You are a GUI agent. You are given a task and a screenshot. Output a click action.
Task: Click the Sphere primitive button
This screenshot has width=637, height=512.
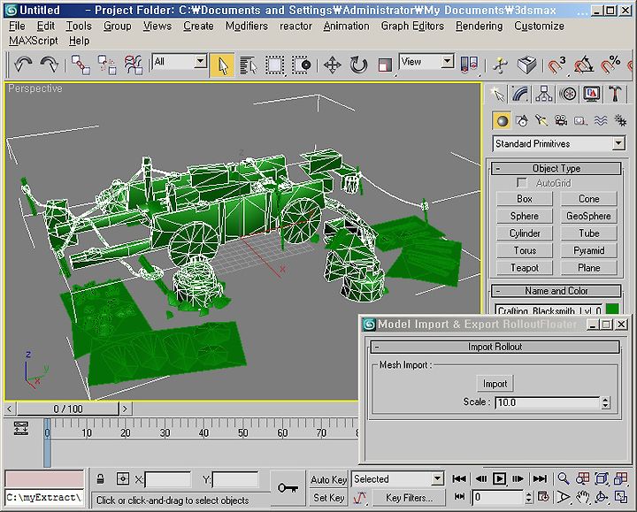tap(524, 216)
